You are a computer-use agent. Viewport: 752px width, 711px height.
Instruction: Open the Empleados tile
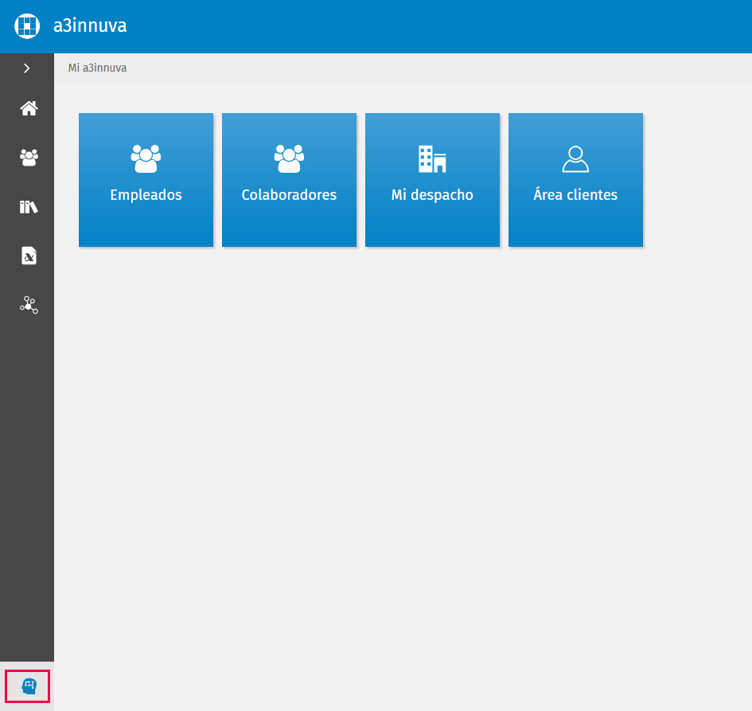tap(146, 180)
